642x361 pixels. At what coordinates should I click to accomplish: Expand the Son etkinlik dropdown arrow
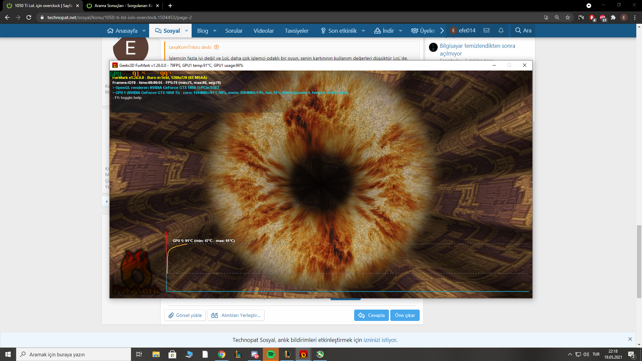[363, 31]
